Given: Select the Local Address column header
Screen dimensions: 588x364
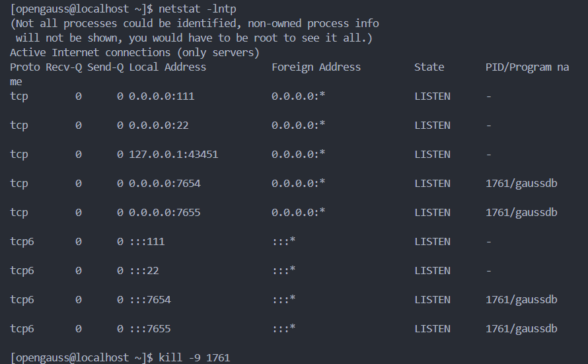Looking at the screenshot, I should (x=168, y=67).
